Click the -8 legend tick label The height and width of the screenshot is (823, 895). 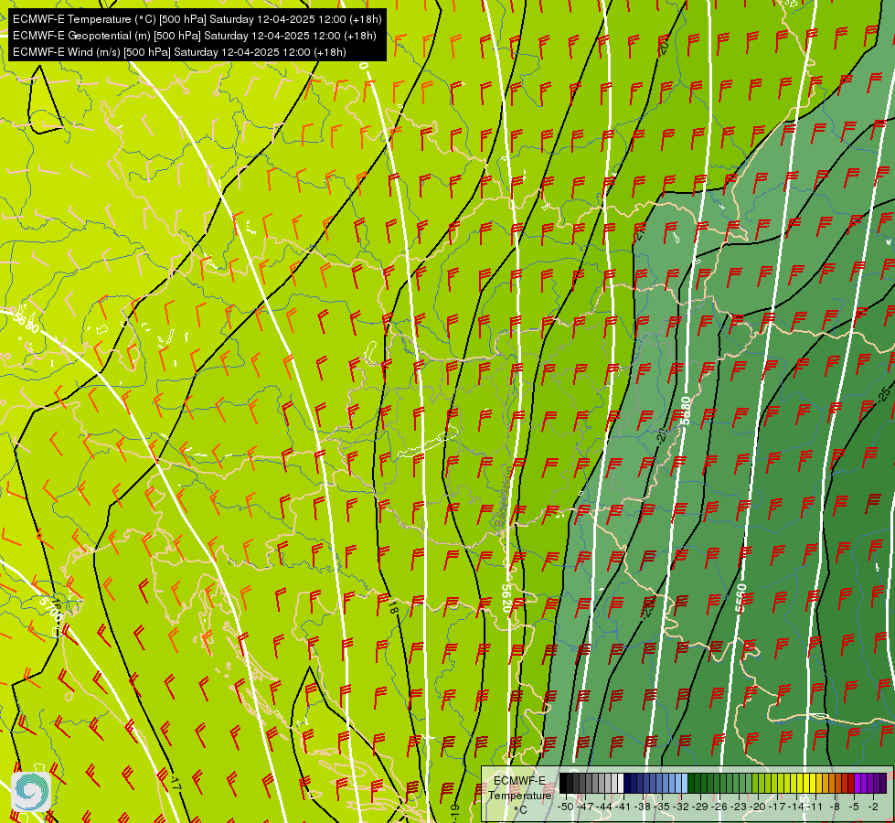click(x=835, y=807)
